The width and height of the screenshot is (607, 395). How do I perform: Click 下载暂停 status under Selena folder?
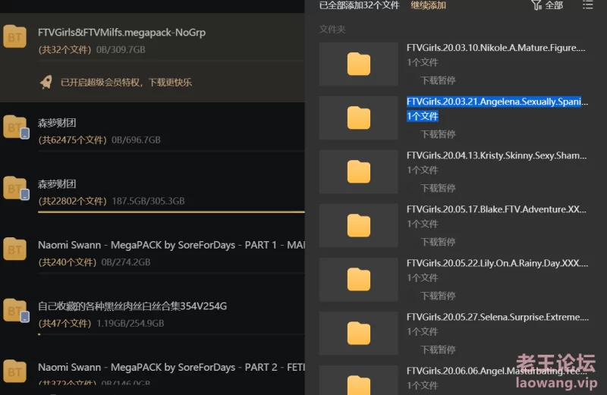(x=438, y=350)
